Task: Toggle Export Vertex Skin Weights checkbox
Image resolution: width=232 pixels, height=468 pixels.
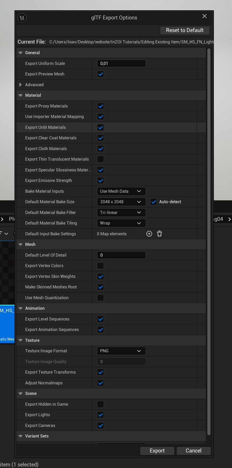Action: click(101, 277)
